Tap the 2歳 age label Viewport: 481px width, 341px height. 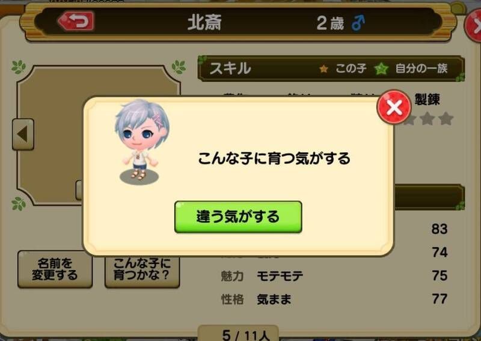pyautogui.click(x=330, y=23)
